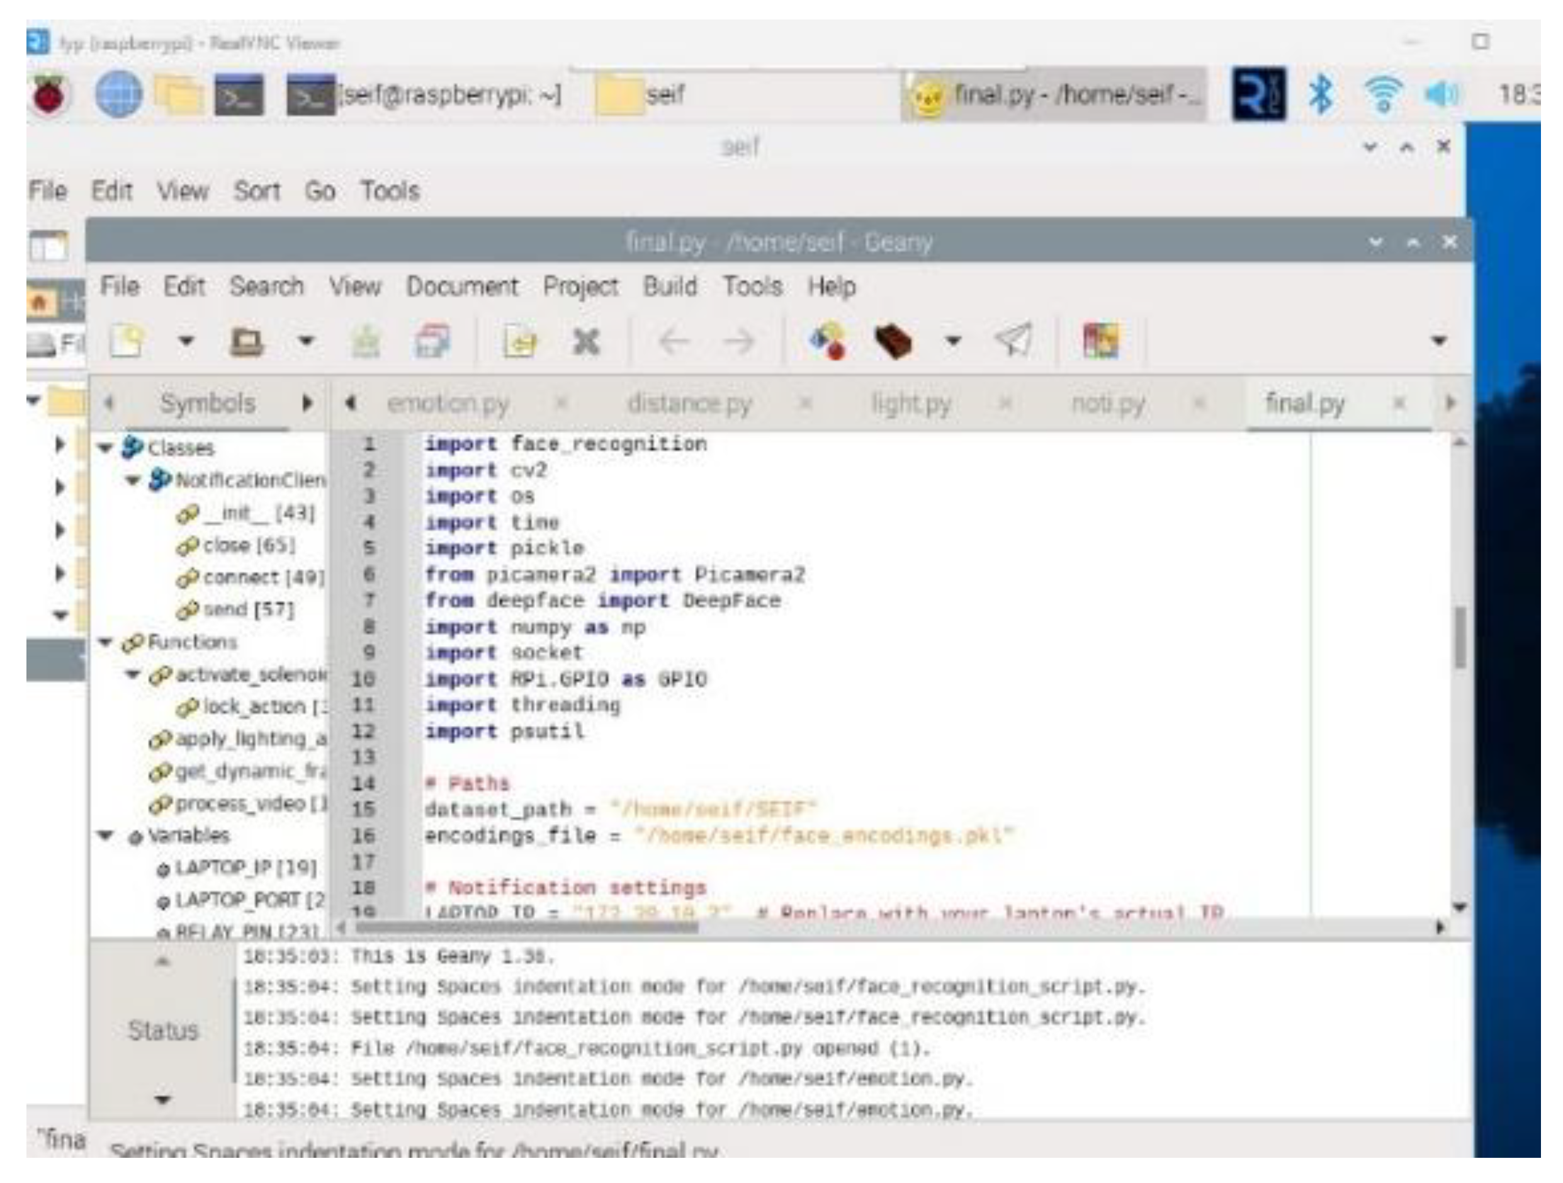Viewport: 1563px width, 1183px height.
Task: Click the save file toolbar icon
Action: 366,342
